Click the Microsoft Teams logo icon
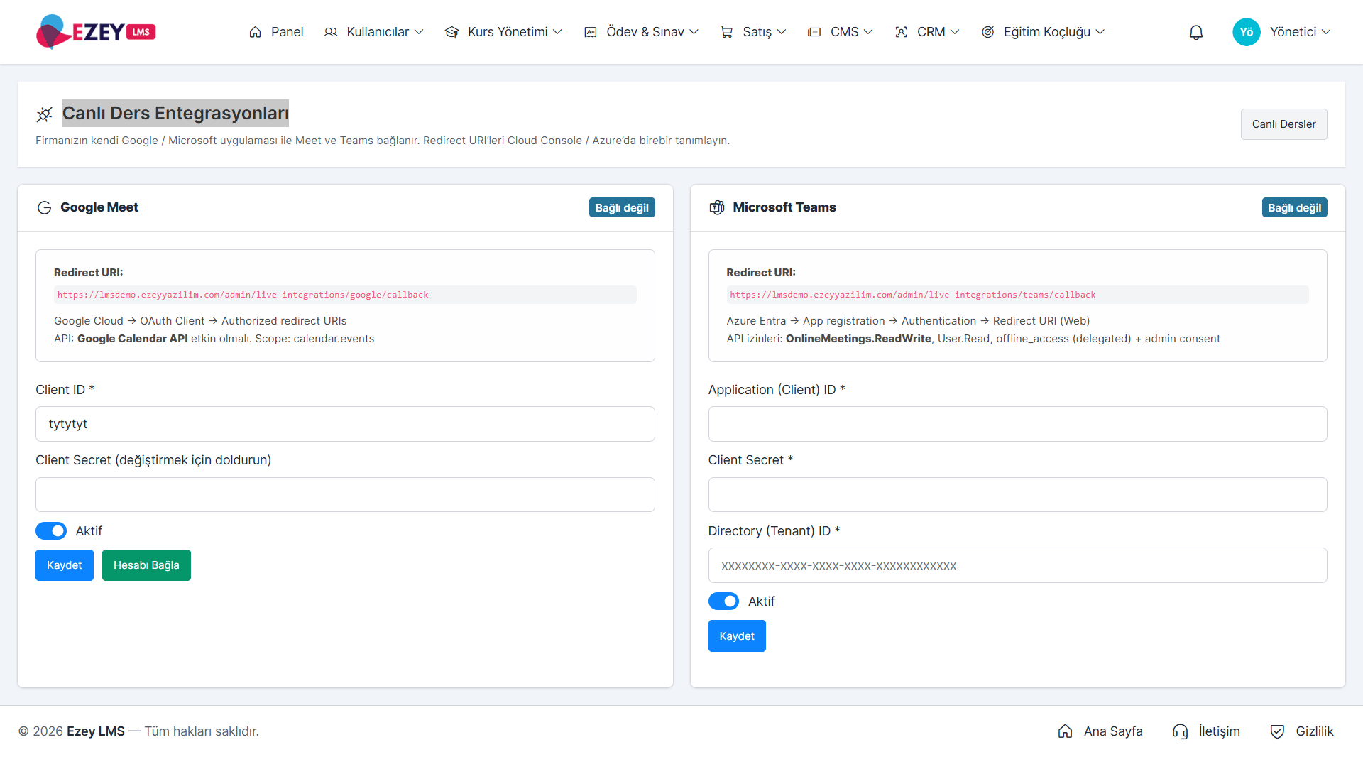The image size is (1363, 757). [x=717, y=207]
